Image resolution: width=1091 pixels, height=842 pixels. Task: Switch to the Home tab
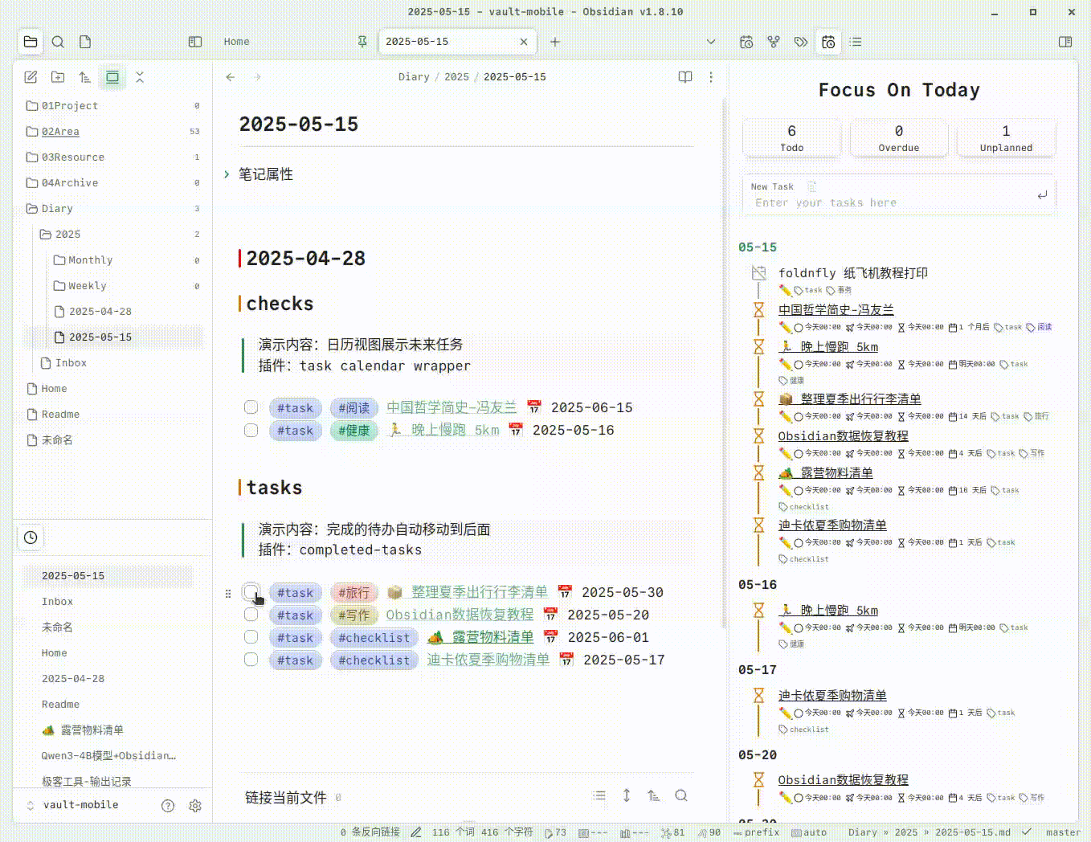[x=237, y=42]
